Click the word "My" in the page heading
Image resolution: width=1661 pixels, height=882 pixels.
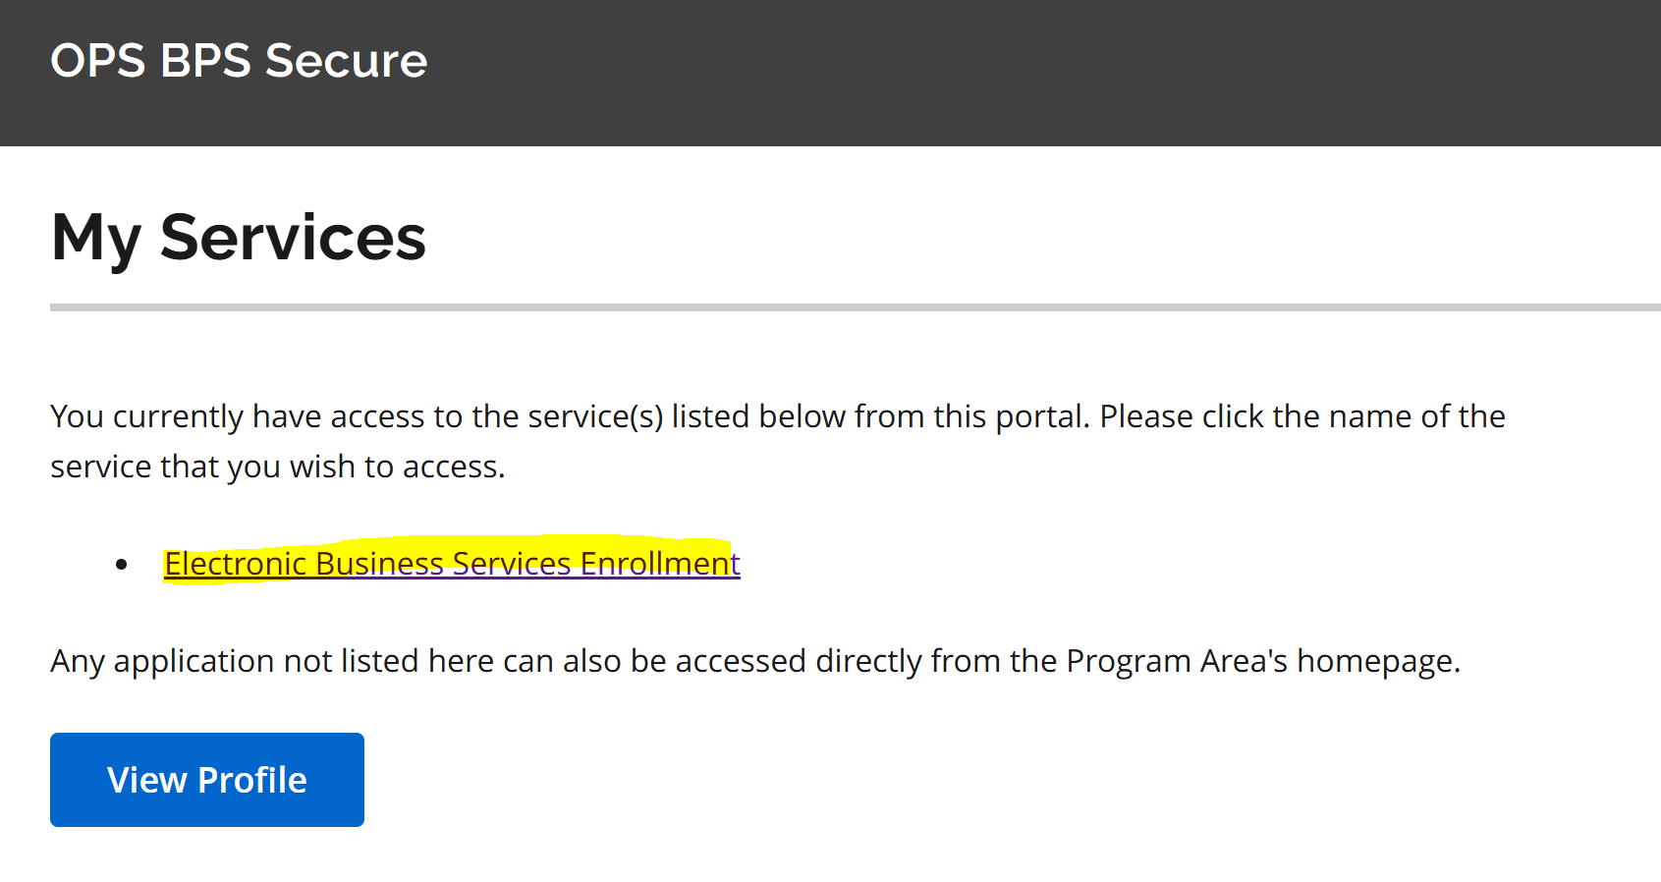tap(96, 238)
